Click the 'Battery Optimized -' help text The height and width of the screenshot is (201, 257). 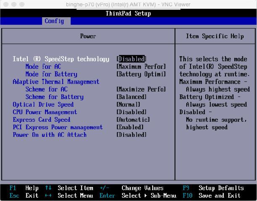pyautogui.click(x=210, y=97)
